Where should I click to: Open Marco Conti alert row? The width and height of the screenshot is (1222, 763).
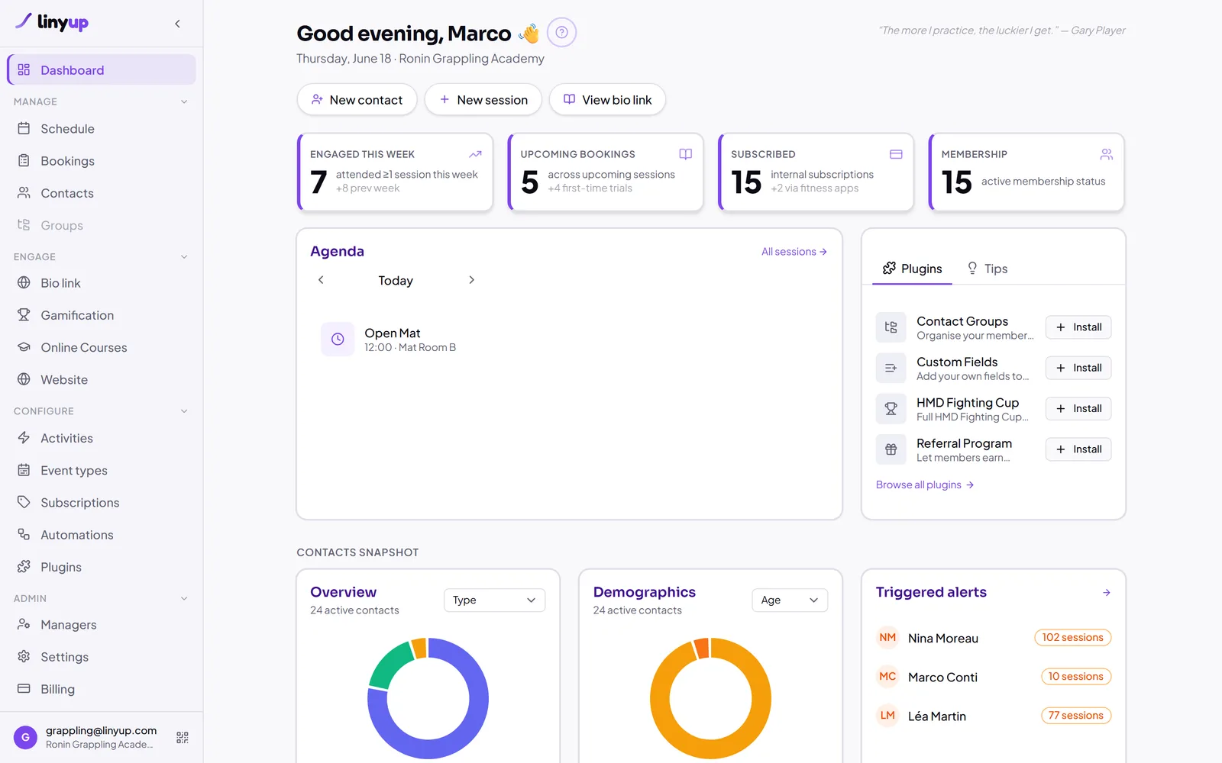(994, 677)
